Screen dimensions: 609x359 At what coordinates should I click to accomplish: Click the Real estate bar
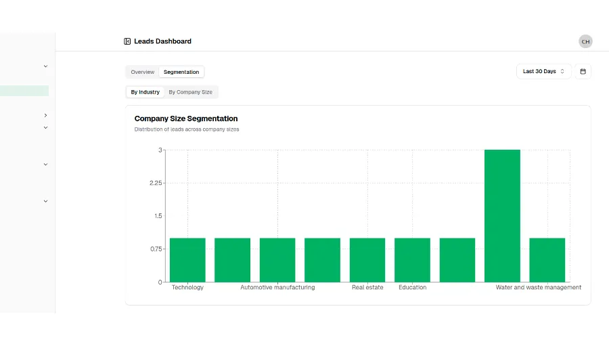point(367,260)
